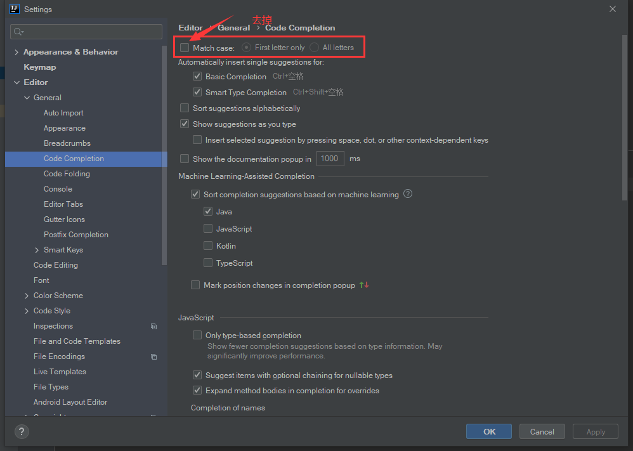Toggle optional chaining suggestions for nullable types
Viewport: 633px width, 451px height.
[197, 375]
